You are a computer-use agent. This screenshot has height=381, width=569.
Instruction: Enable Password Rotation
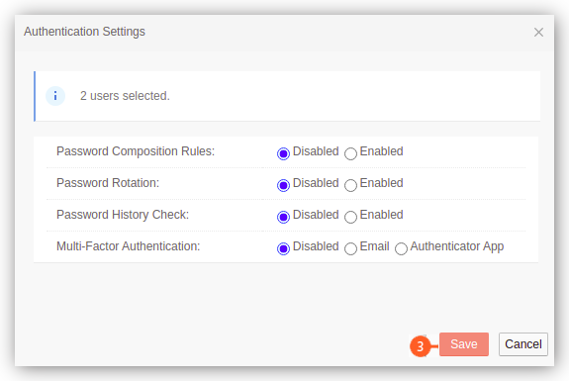click(x=350, y=185)
